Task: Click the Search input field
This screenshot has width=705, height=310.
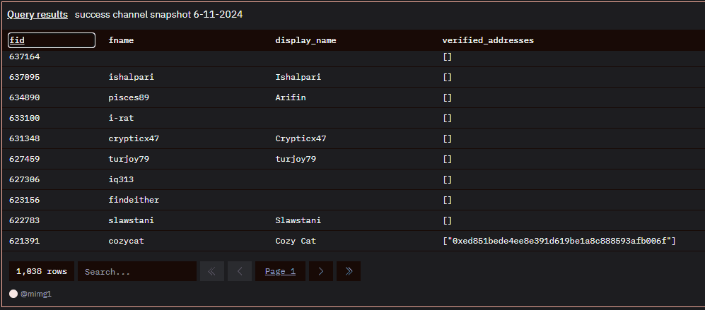Action: pyautogui.click(x=137, y=271)
